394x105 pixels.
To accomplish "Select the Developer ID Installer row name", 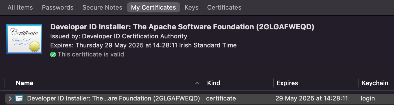I will point(113,99).
